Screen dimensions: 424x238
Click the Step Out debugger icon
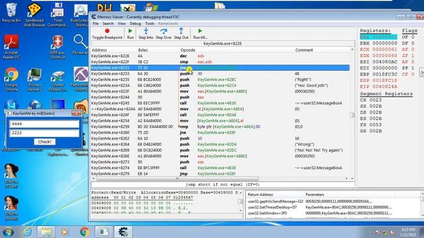click(x=181, y=34)
